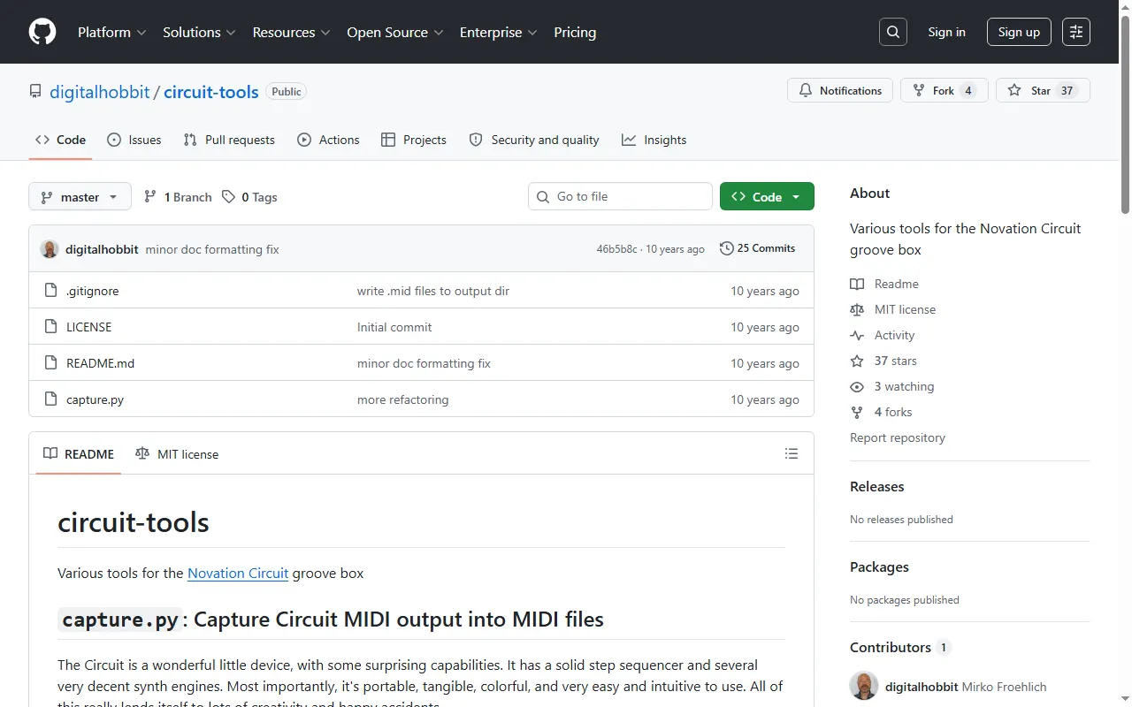Switch to the Insights tab

pos(654,140)
